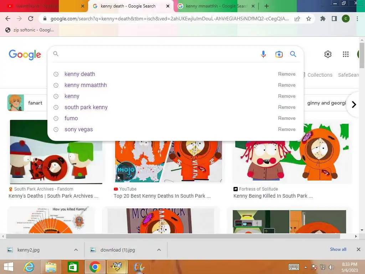This screenshot has height=274, width=365.
Task: Close the downloads bar
Action: 359,249
